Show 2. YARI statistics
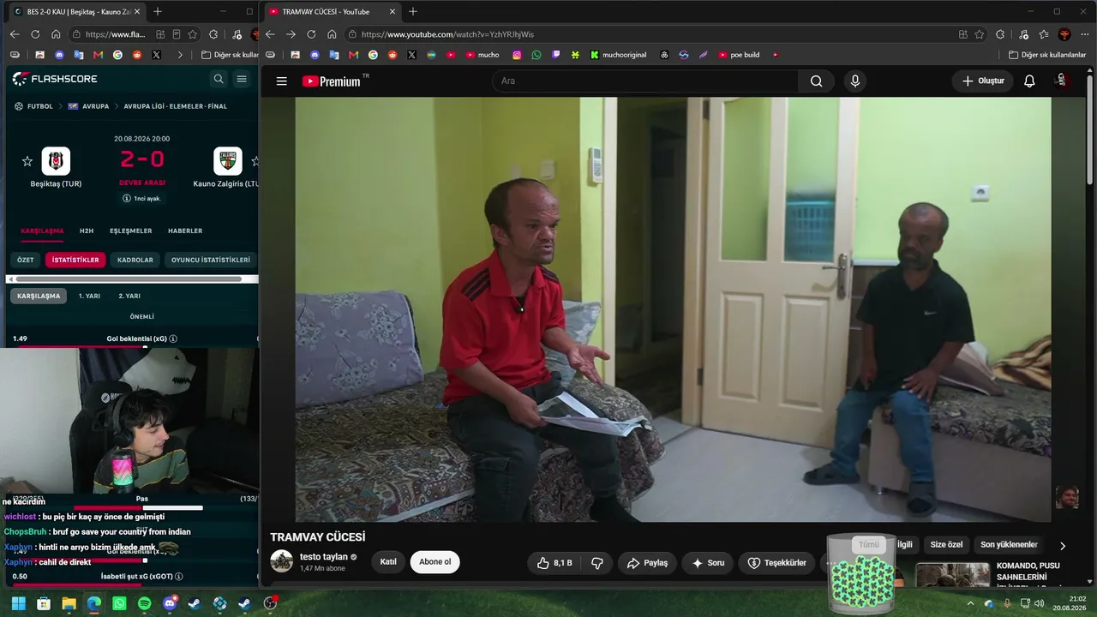Image resolution: width=1097 pixels, height=617 pixels. [129, 296]
